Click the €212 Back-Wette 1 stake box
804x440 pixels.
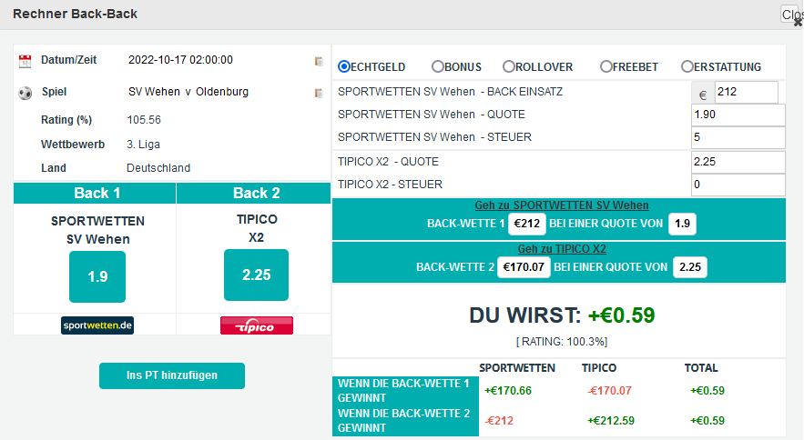tap(526, 224)
